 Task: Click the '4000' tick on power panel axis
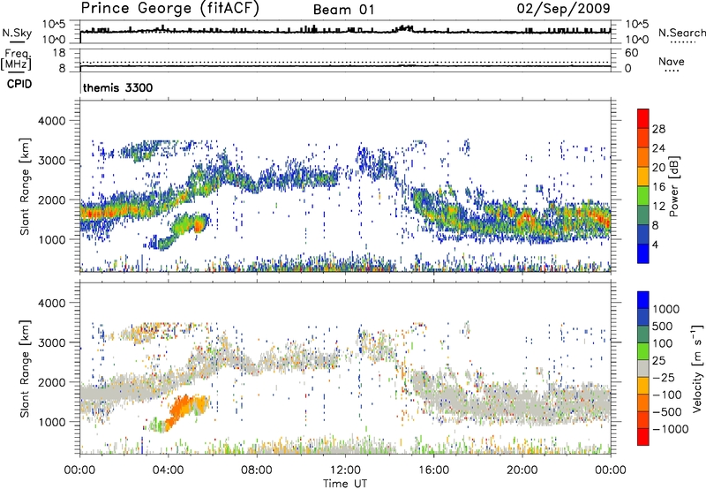[51, 121]
